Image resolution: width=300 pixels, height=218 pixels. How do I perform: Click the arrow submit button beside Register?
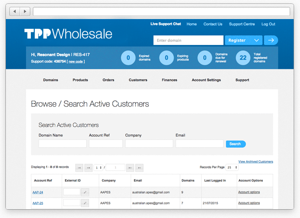click(271, 40)
